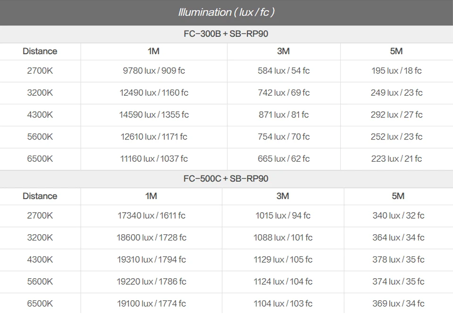
Task: Click the '12490 lux / 1160 fc' cell
Action: point(154,92)
